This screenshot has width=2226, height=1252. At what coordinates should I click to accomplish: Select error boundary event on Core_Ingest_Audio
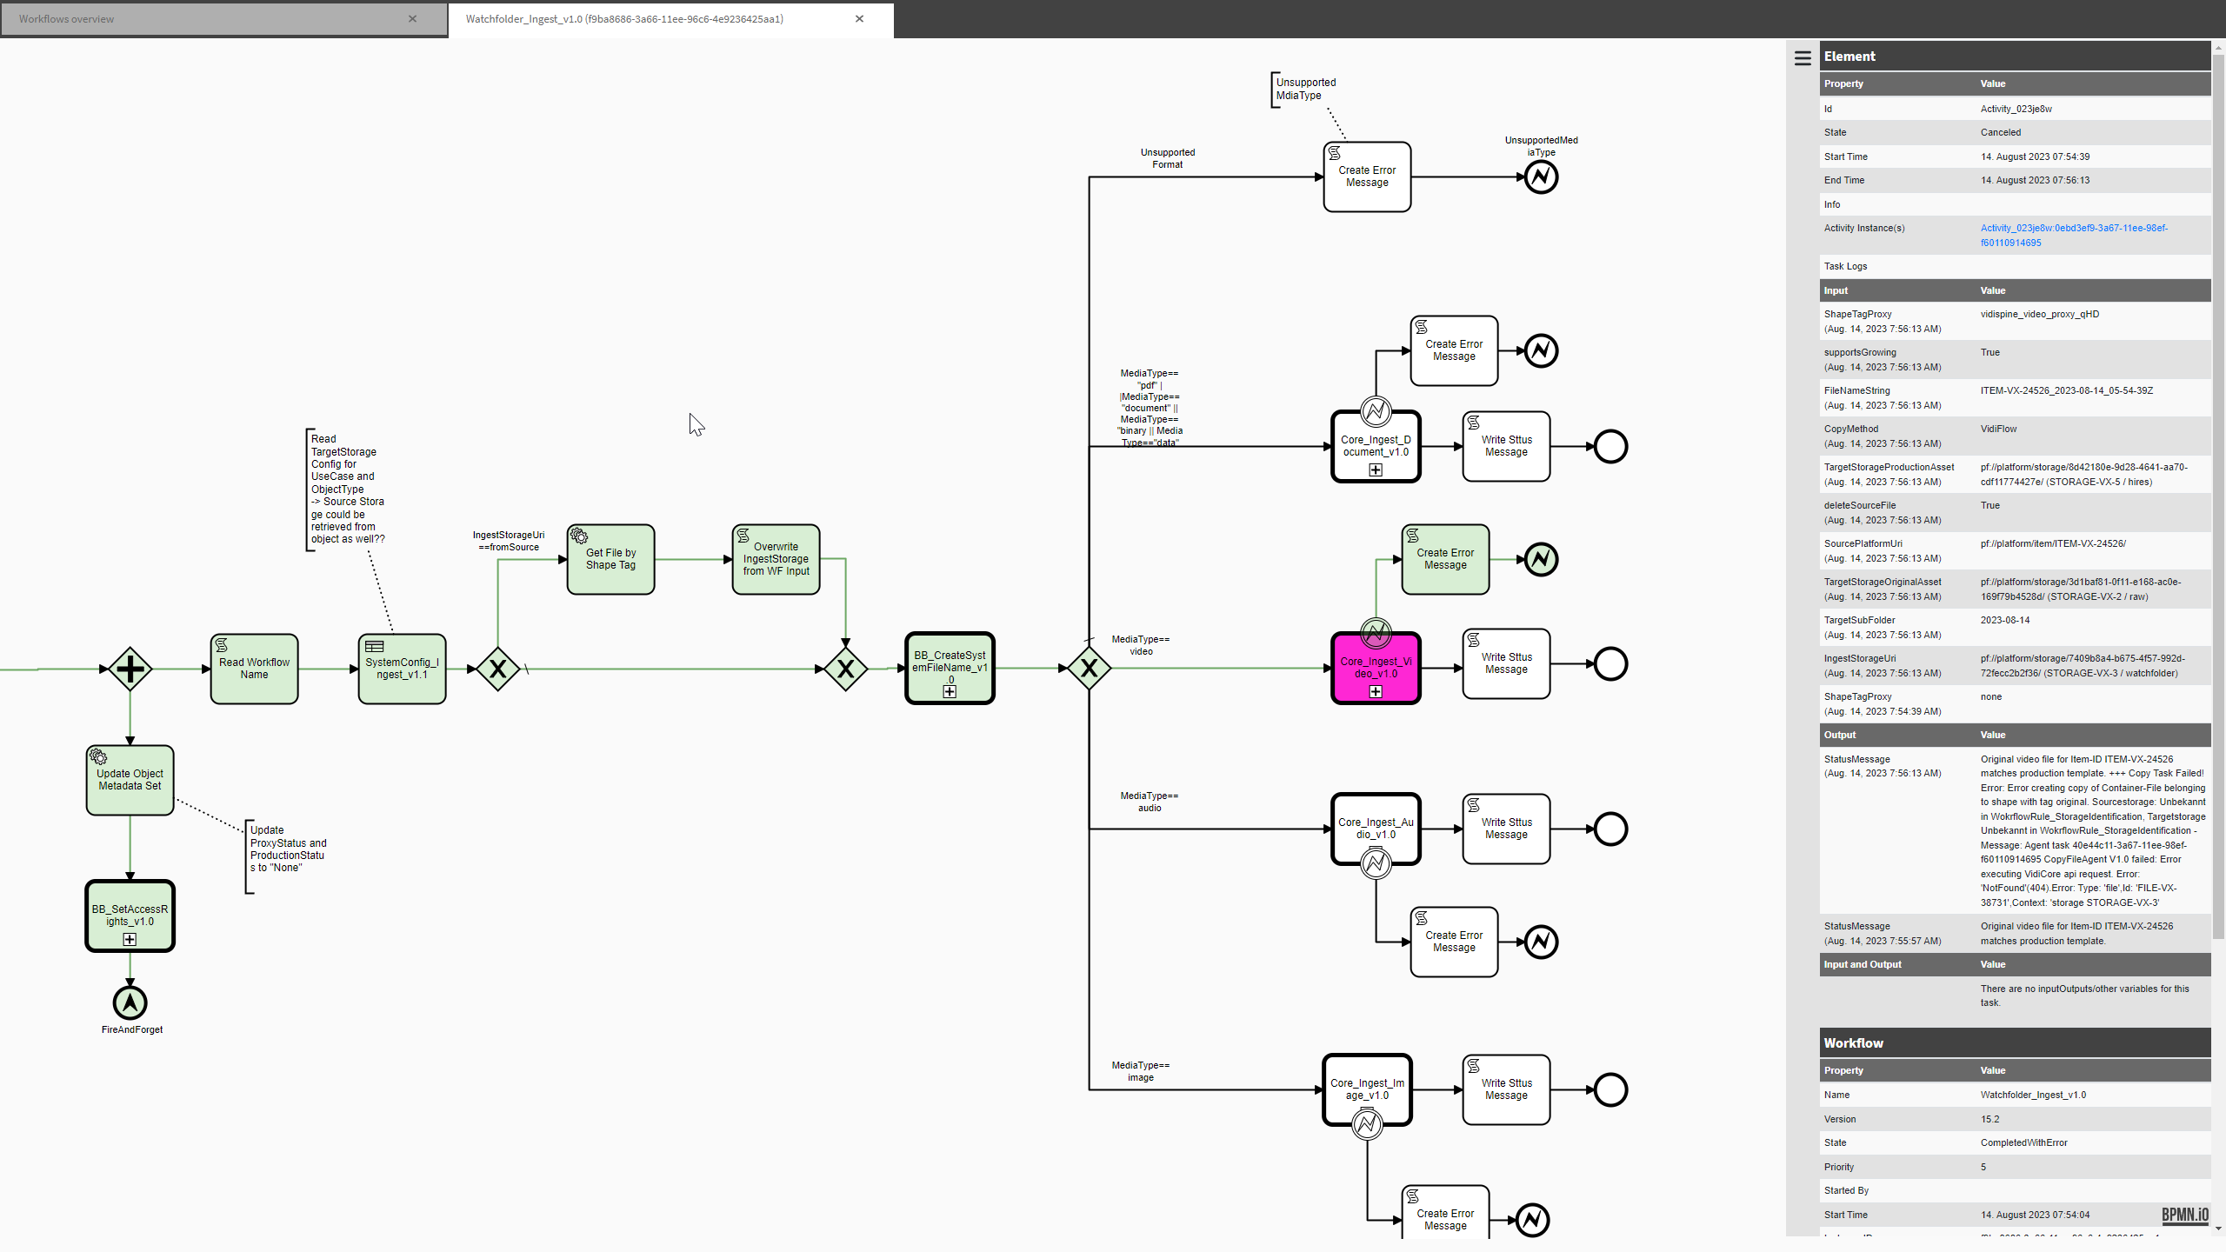click(x=1376, y=863)
